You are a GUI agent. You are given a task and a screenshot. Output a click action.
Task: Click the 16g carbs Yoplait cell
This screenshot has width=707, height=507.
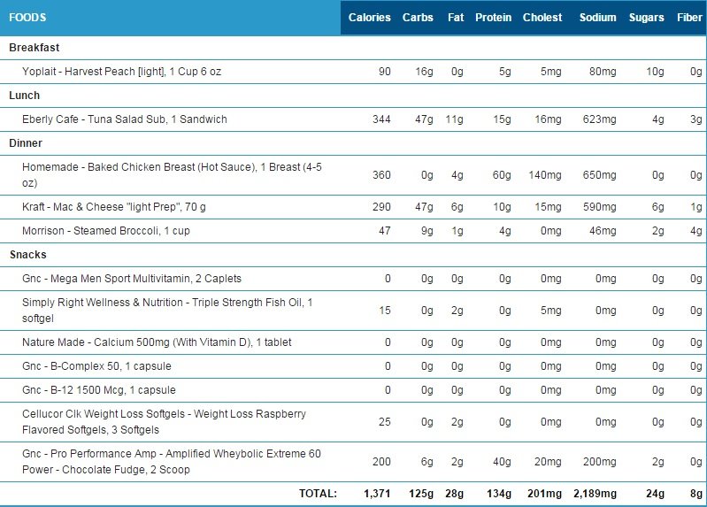pyautogui.click(x=424, y=72)
